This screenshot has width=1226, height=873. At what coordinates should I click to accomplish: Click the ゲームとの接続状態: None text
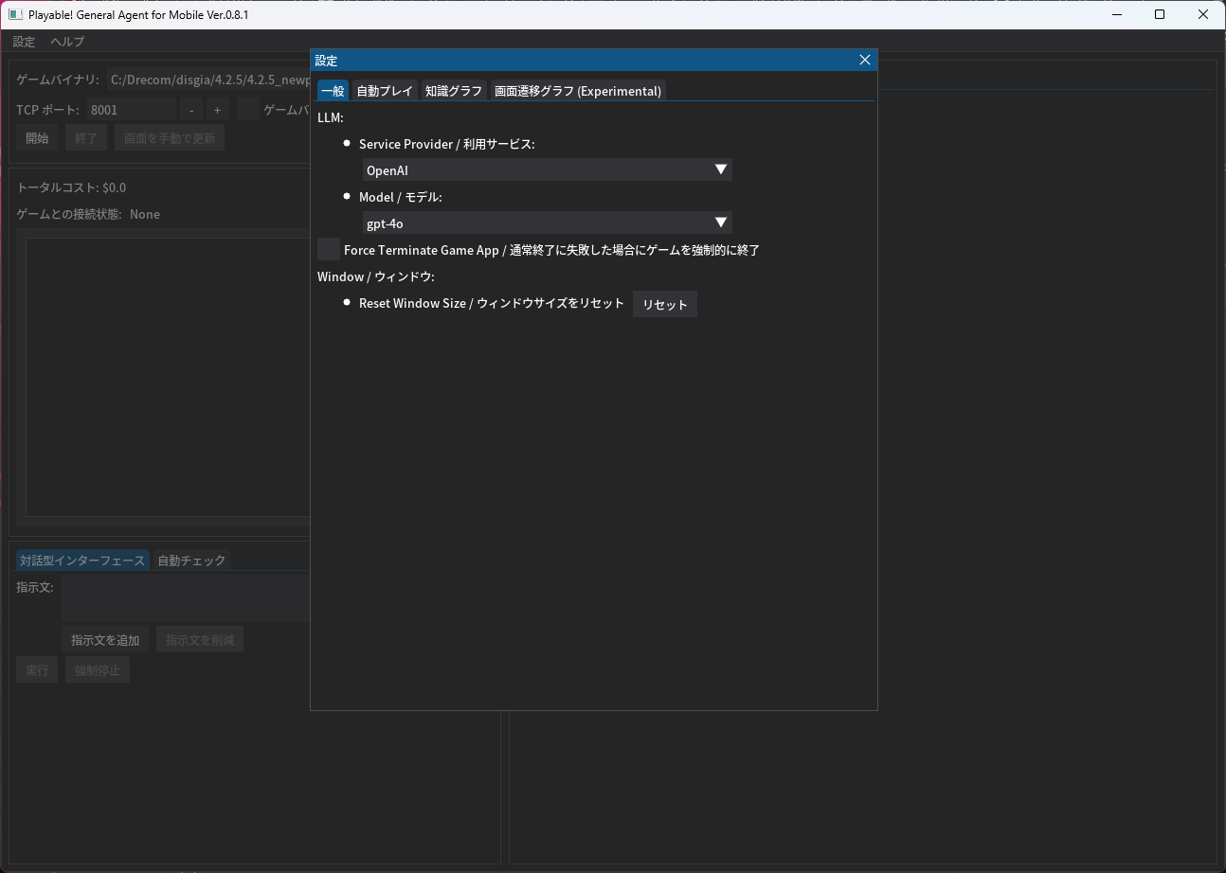click(x=88, y=214)
